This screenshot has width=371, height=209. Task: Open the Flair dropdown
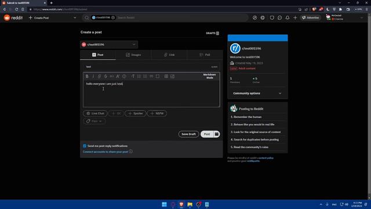[x=94, y=121]
